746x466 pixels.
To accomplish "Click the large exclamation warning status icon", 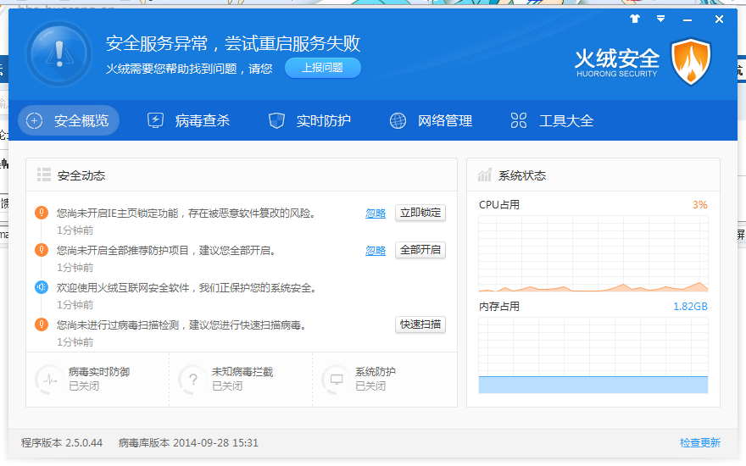I will pyautogui.click(x=58, y=53).
